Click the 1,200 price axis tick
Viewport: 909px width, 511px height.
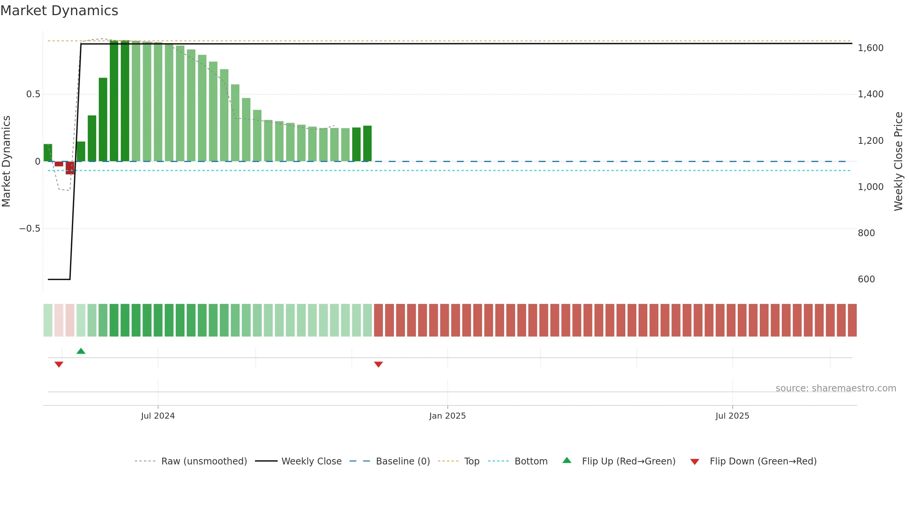point(871,141)
